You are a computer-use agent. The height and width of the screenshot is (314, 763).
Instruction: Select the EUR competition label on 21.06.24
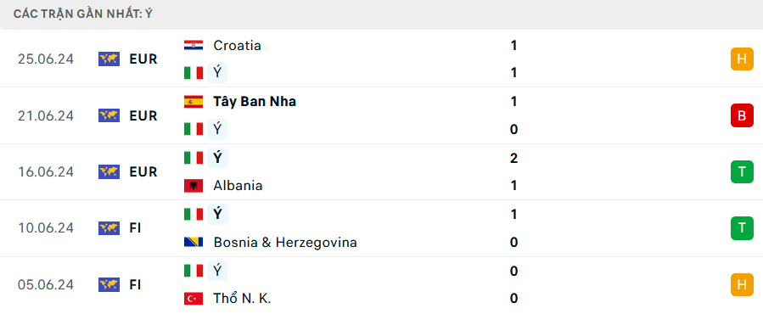[143, 115]
